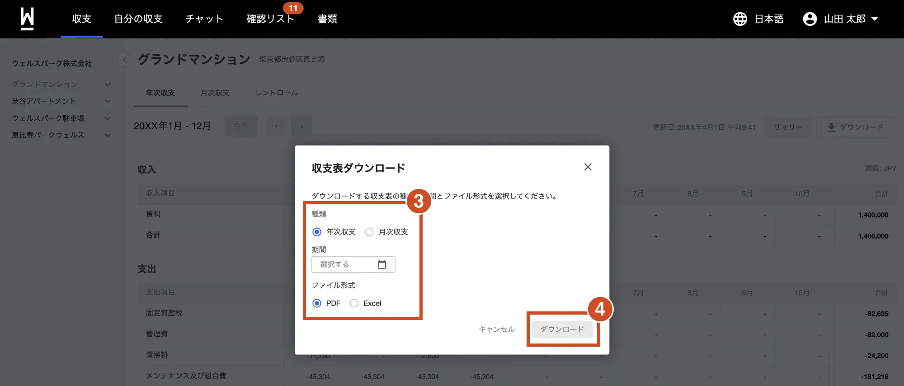The width and height of the screenshot is (904, 386).
Task: Click the 清掃料 expense row
Action: [157, 355]
